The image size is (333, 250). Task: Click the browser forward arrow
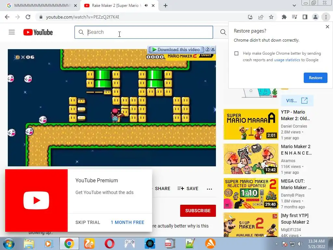pyautogui.click(x=18, y=17)
